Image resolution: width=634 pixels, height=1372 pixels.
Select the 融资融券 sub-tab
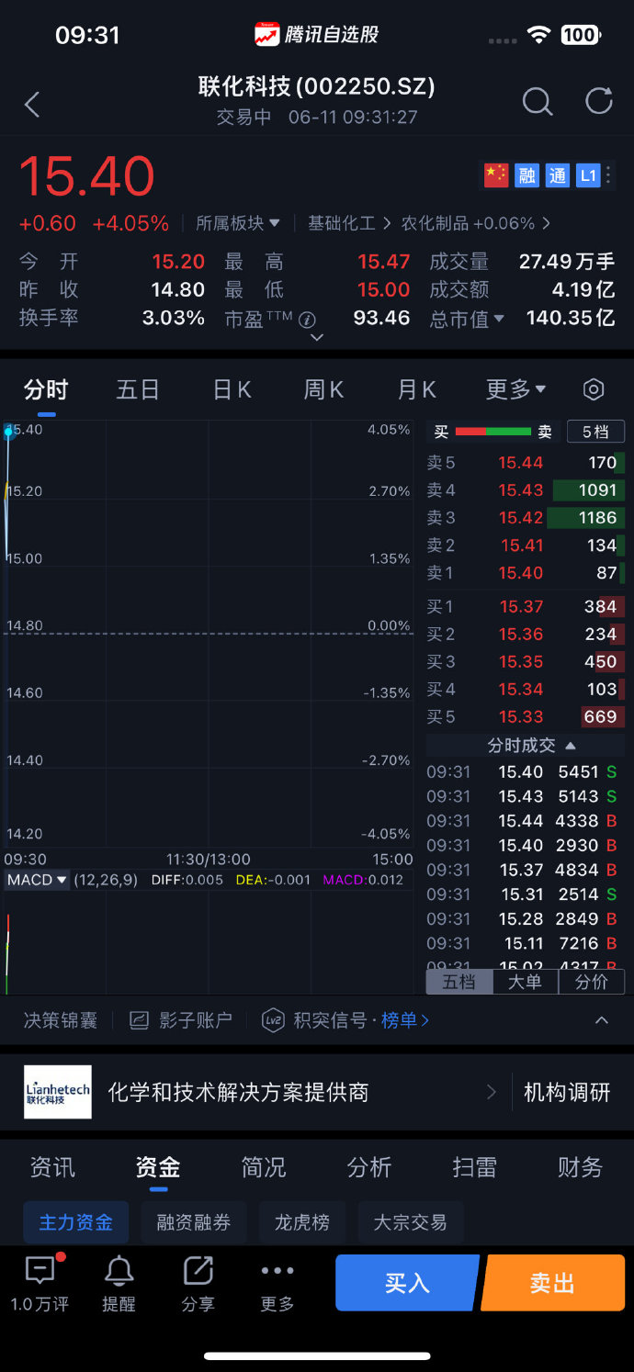pos(193,1222)
